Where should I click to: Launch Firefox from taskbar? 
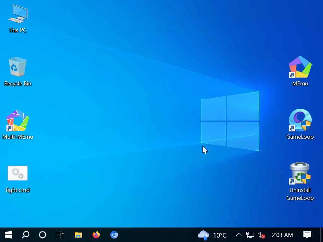tap(96, 235)
